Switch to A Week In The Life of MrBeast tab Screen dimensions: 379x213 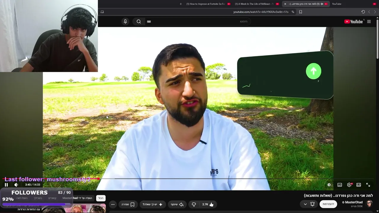point(256,4)
